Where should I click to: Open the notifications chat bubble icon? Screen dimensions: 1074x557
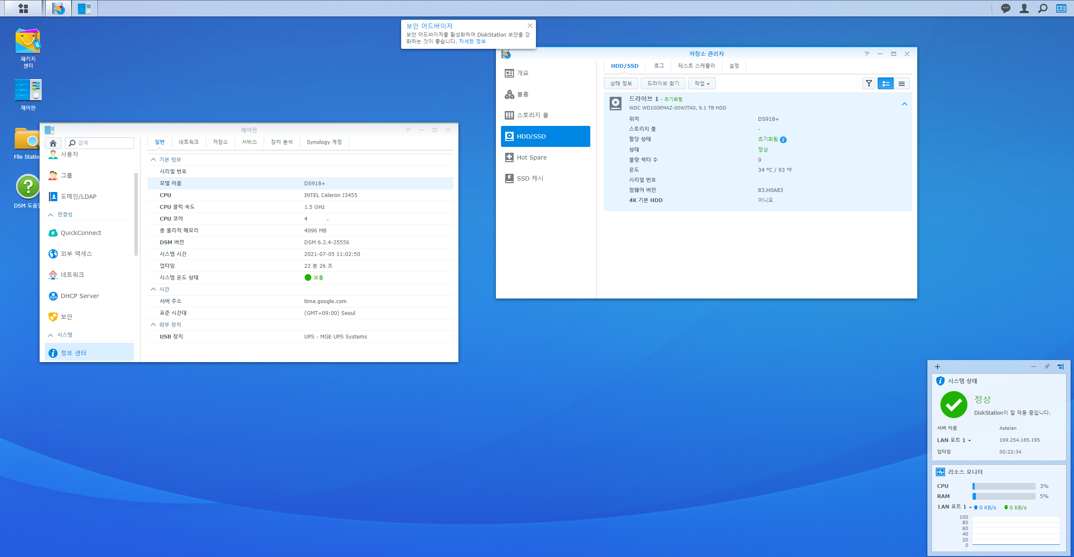pyautogui.click(x=1005, y=8)
